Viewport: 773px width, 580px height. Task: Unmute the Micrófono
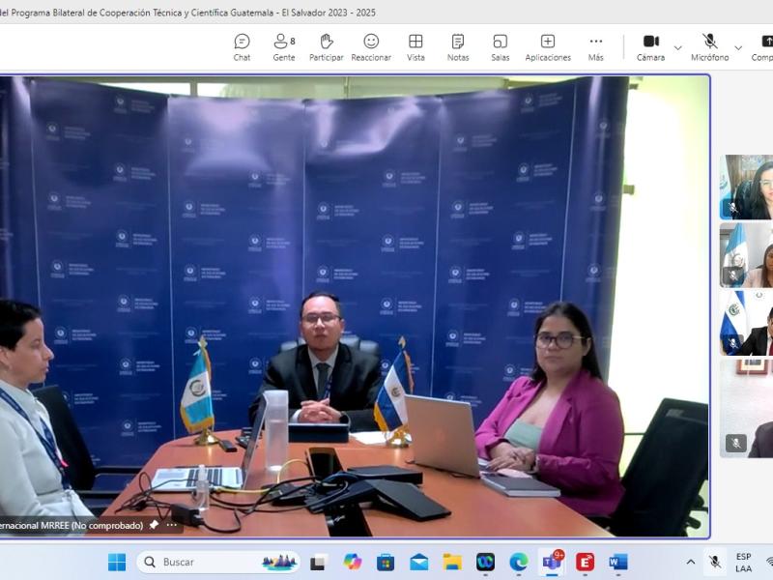[709, 46]
